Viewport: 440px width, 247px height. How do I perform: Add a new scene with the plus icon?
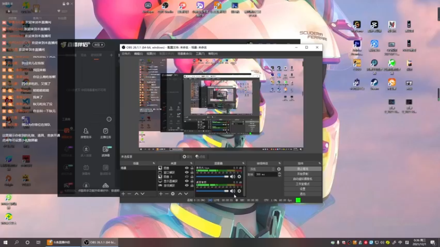pos(123,194)
